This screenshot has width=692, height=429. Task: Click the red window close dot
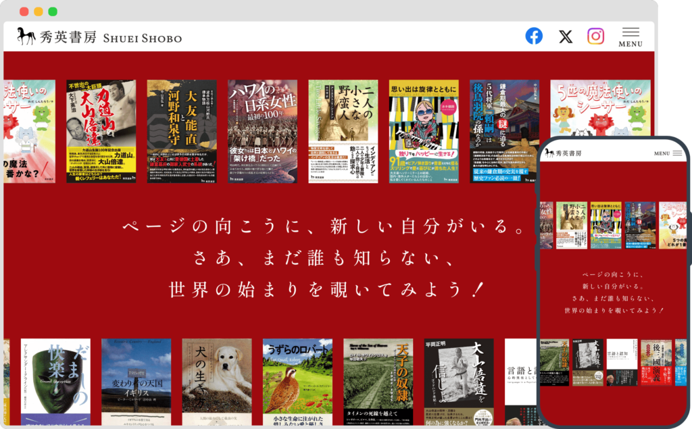24,11
